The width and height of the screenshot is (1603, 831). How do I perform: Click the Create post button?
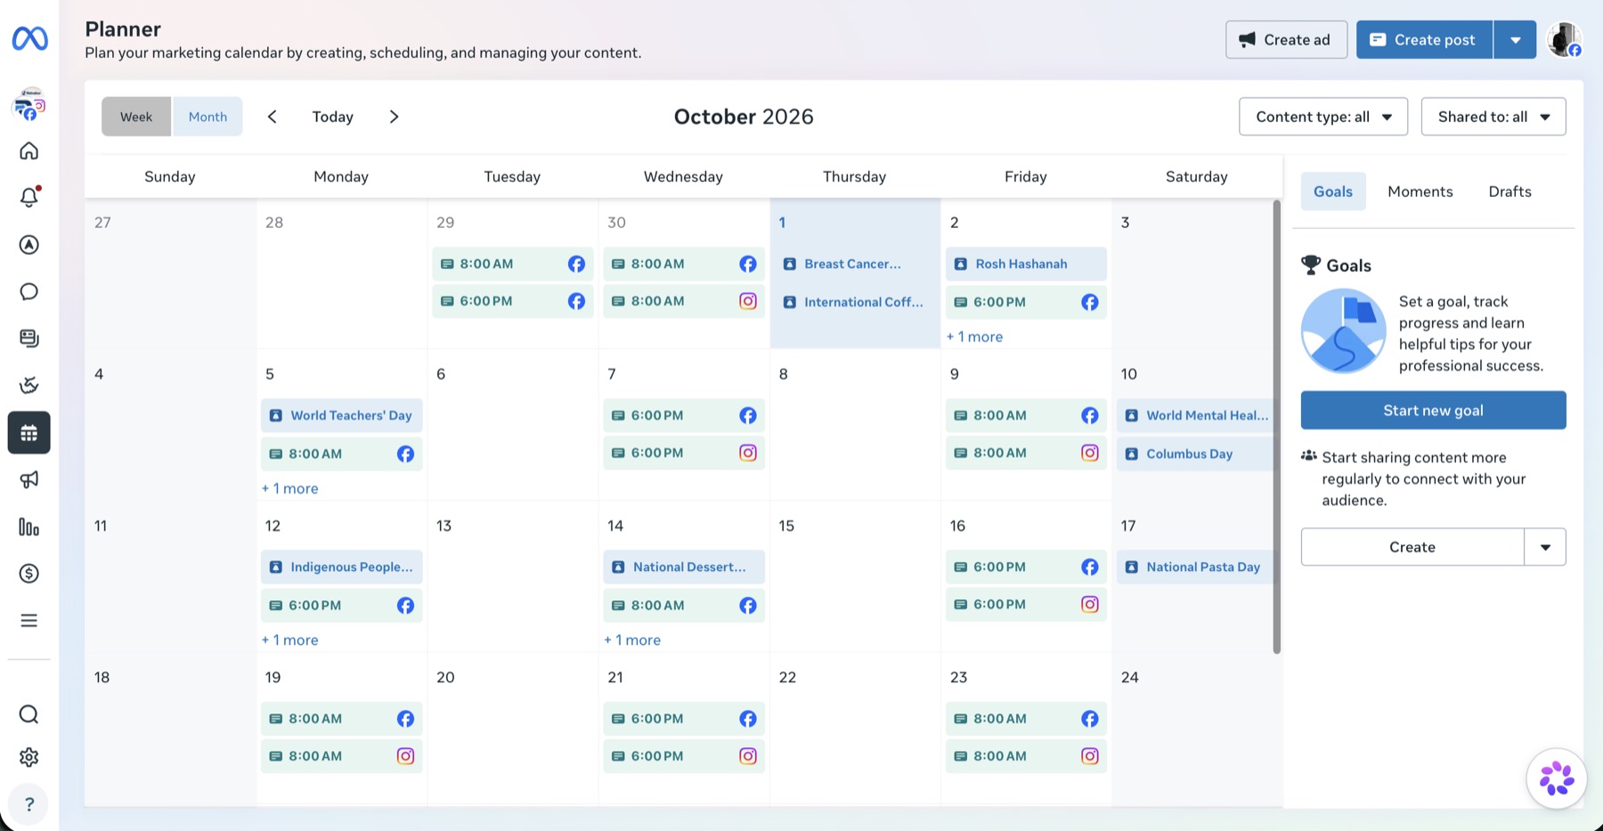(x=1424, y=40)
